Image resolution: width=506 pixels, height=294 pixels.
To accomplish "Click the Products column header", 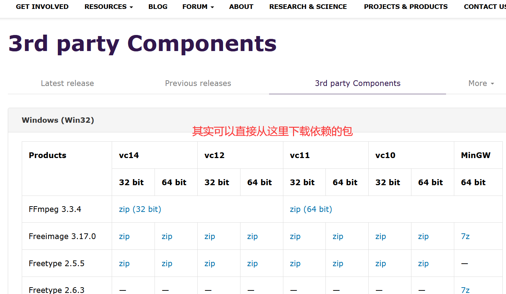I will point(47,155).
